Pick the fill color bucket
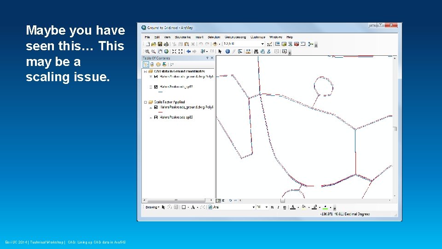The width and height of the screenshot is (442, 249). (303, 207)
